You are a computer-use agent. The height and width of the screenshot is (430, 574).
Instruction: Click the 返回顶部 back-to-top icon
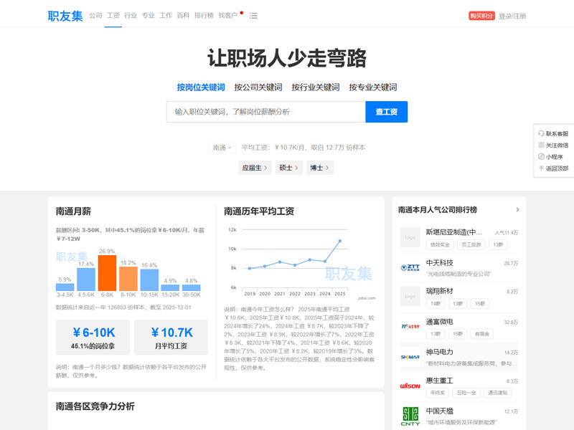point(542,167)
